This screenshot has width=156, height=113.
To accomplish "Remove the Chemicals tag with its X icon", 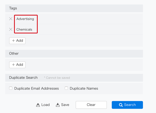I will [x=11, y=29].
